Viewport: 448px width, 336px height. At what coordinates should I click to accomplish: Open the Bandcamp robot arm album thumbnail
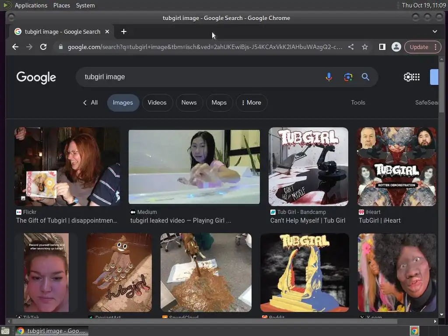(308, 167)
